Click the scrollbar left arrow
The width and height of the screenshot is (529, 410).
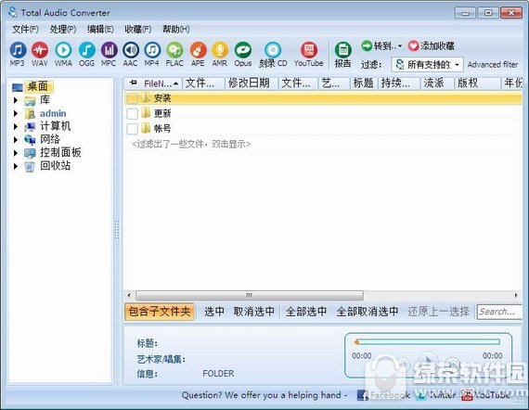pyautogui.click(x=129, y=295)
